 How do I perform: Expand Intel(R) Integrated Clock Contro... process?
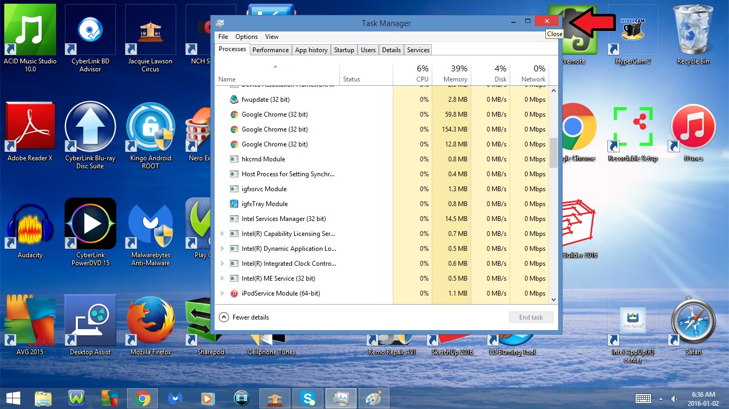pyautogui.click(x=223, y=264)
